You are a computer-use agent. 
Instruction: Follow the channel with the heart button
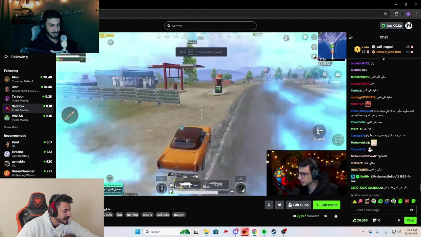[x=280, y=205]
